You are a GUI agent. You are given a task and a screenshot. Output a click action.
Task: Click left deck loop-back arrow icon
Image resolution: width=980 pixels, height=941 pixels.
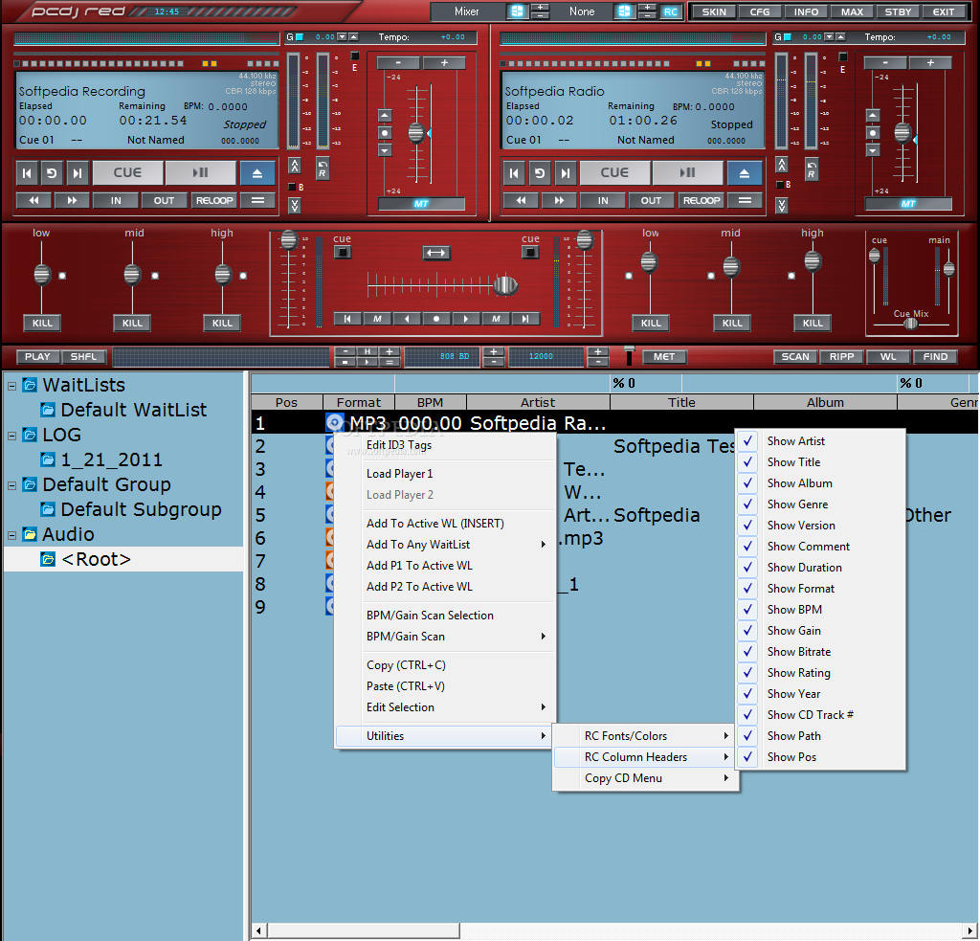coord(52,173)
